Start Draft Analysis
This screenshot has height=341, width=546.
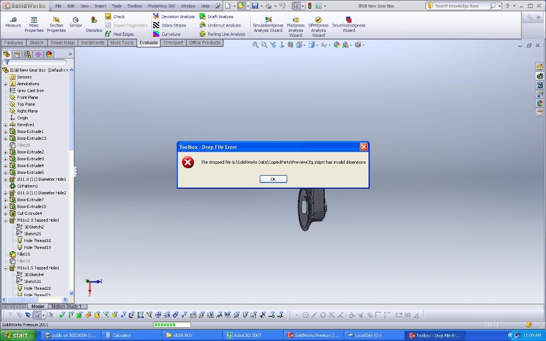(x=217, y=16)
